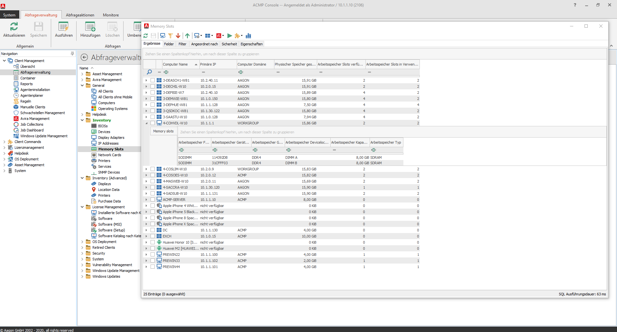Click the Hinzufügen icon in ribbon

(90, 27)
